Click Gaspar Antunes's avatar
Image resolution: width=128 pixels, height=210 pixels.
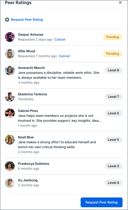[10, 37]
